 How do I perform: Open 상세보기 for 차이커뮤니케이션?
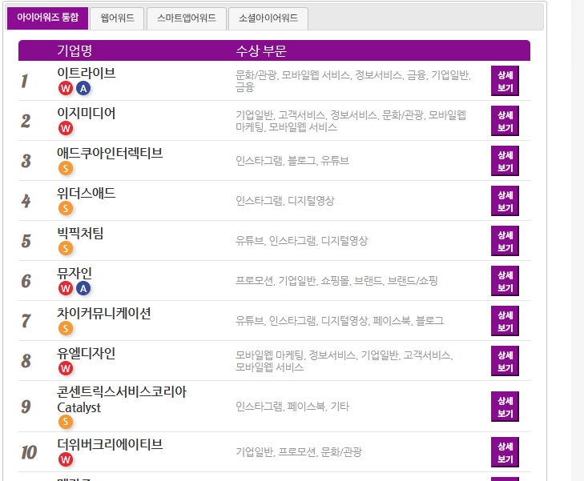point(505,321)
